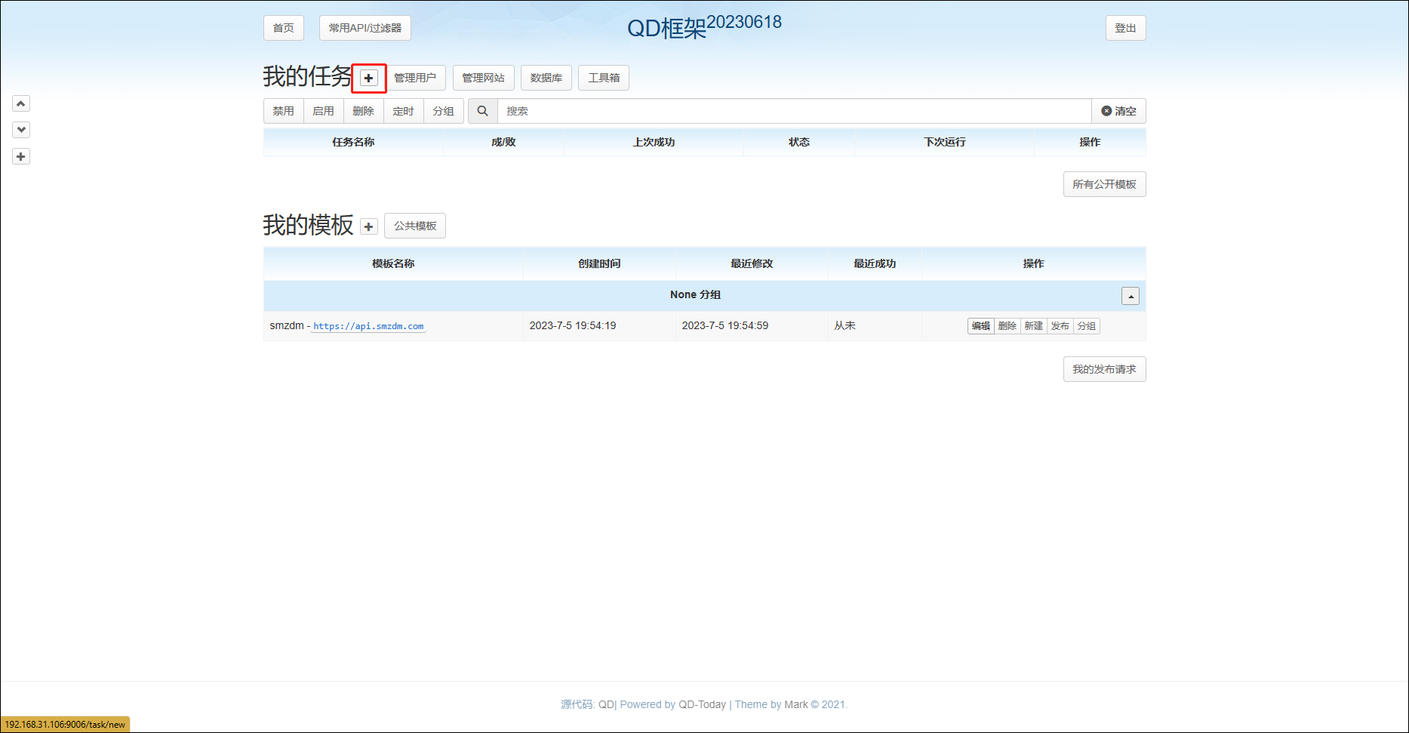This screenshot has height=733, width=1409.
Task: Go to 首页 home page
Action: pos(283,28)
